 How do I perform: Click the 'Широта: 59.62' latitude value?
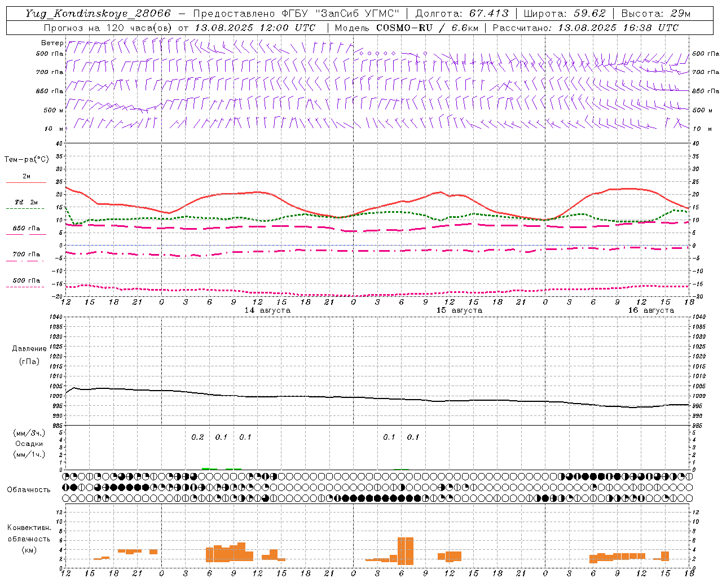[x=565, y=14]
